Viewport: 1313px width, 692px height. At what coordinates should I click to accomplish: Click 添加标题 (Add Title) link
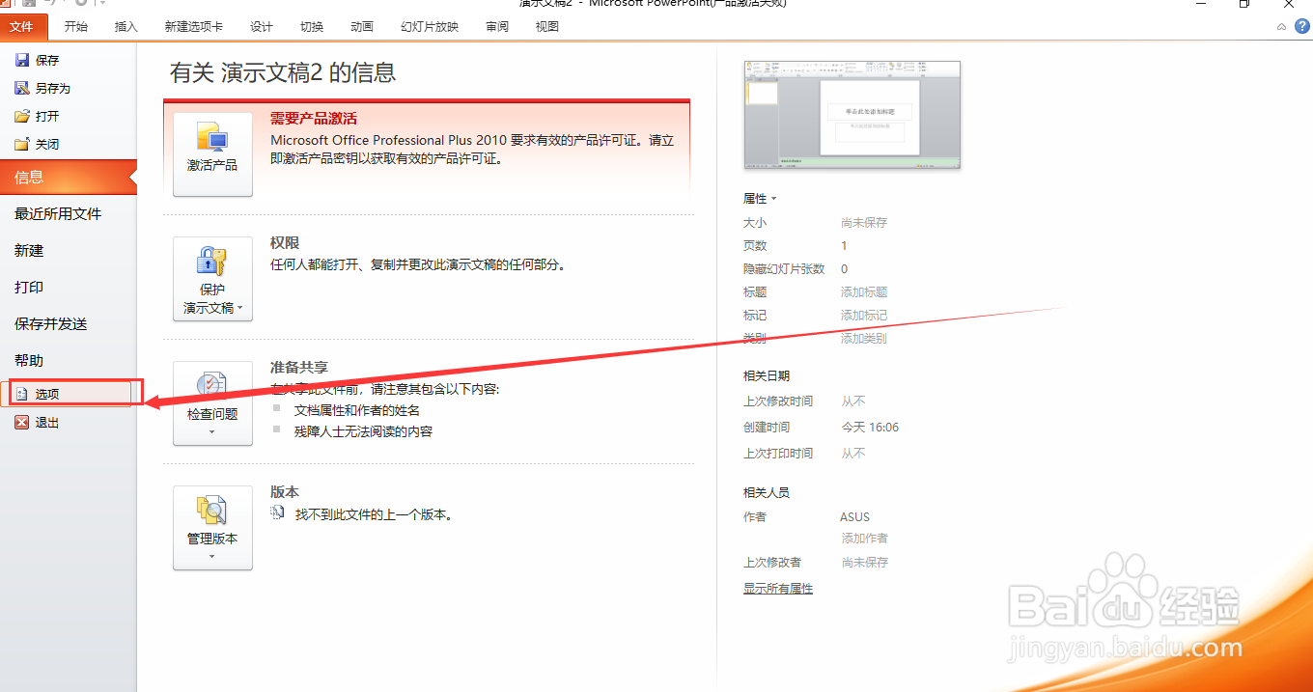click(864, 291)
